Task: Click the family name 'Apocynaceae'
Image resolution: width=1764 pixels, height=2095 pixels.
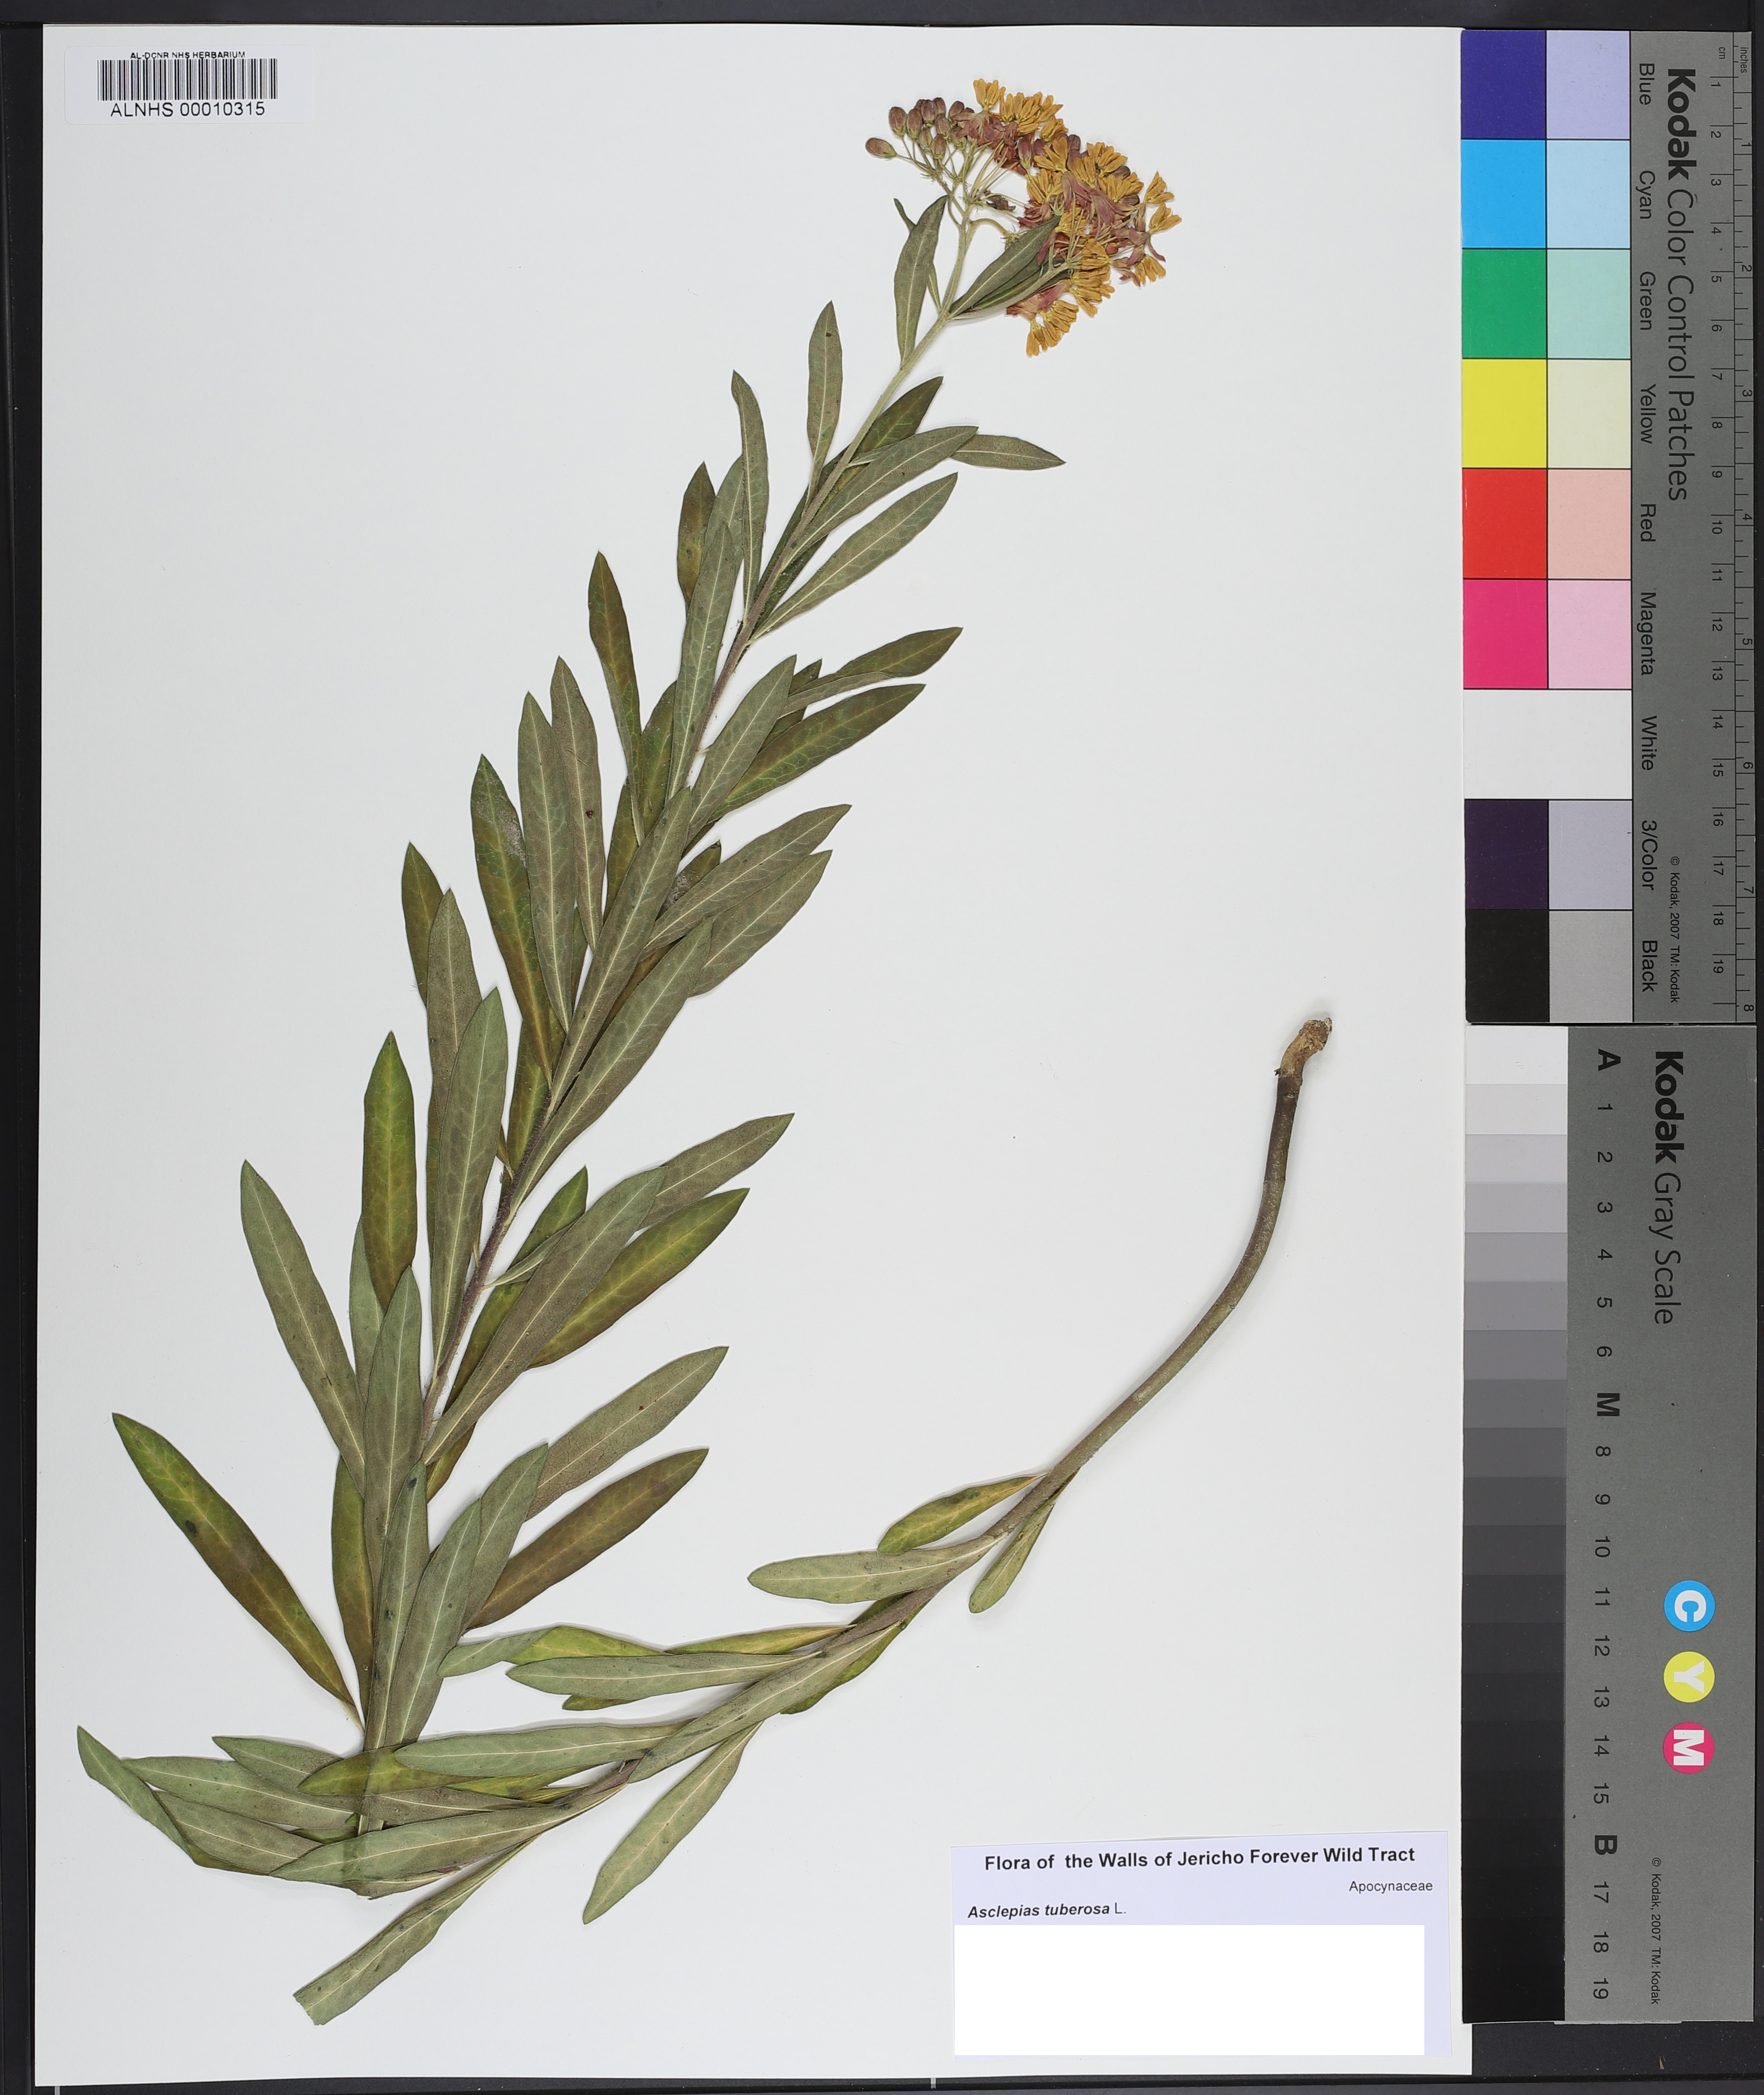Action: pyautogui.click(x=1390, y=1886)
